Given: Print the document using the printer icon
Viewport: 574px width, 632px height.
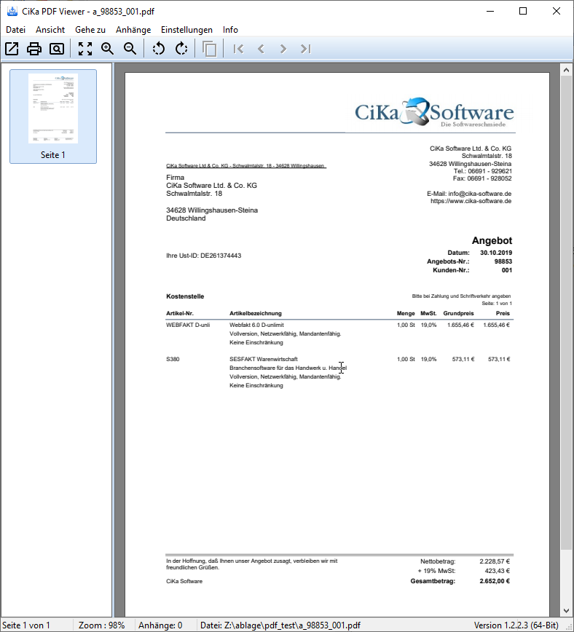Looking at the screenshot, I should pos(34,49).
